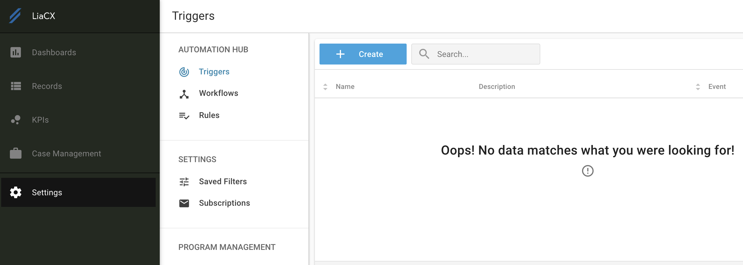Create a new trigger
Image resolution: width=743 pixels, height=265 pixels.
click(363, 54)
